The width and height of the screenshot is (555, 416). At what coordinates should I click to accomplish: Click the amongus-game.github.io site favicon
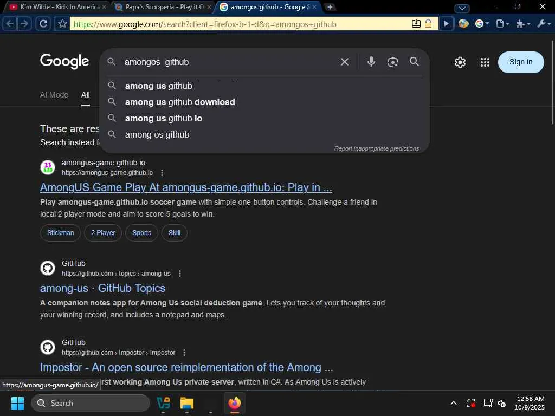point(48,167)
